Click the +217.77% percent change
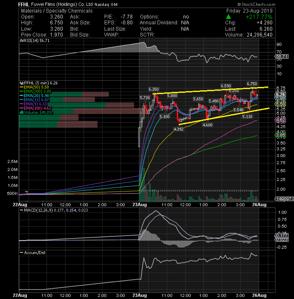294x299 pixels. 259,17
